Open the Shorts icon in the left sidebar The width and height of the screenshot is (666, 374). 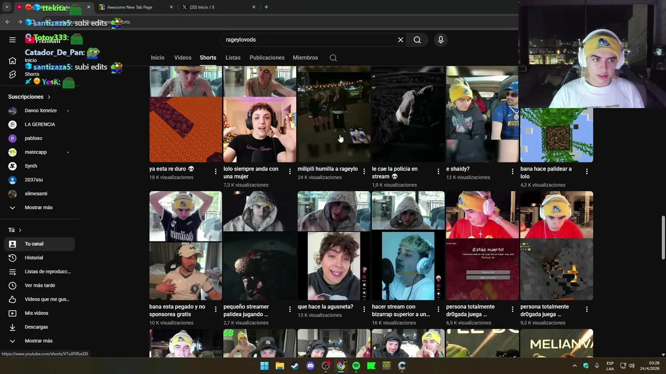[x=12, y=74]
